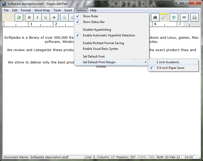Toggle underline formatting

point(46,17)
